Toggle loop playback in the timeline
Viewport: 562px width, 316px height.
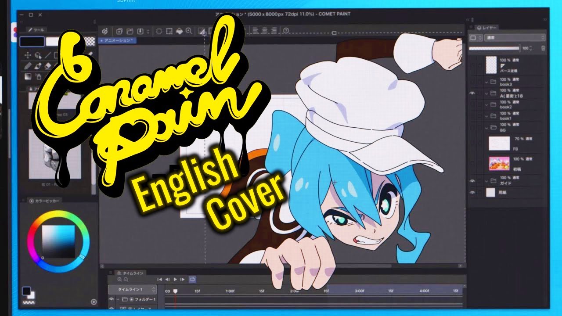pos(192,279)
